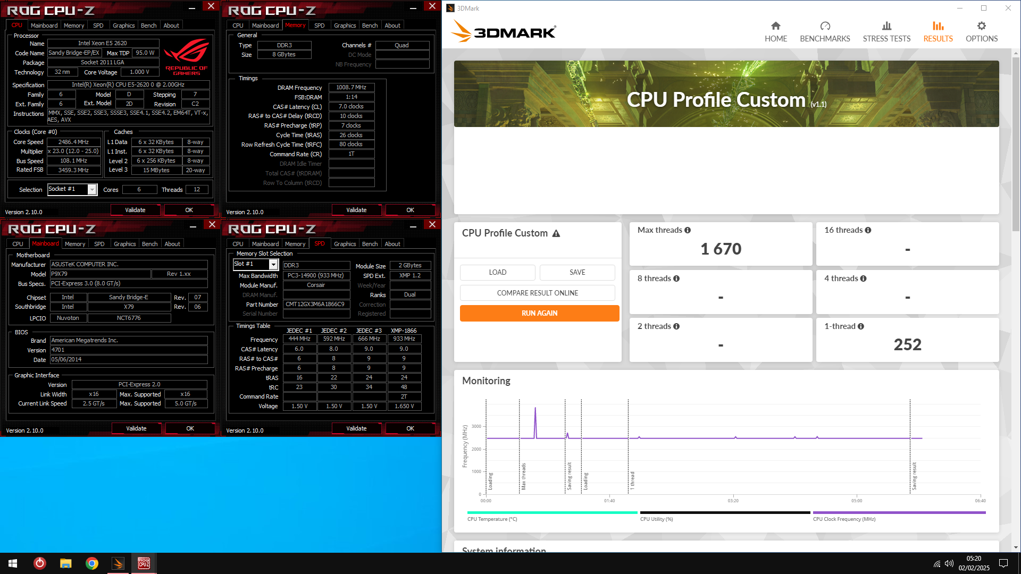This screenshot has width=1021, height=574.
Task: Click the CPU Profile Custom banner image
Action: tap(726, 94)
